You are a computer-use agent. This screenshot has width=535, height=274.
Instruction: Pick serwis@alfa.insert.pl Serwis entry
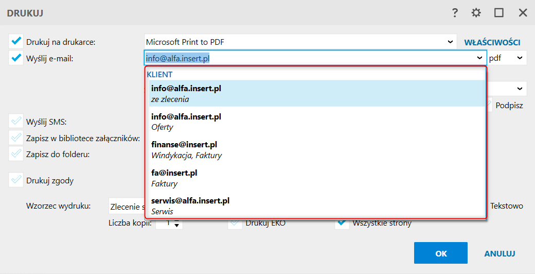tap(317, 205)
